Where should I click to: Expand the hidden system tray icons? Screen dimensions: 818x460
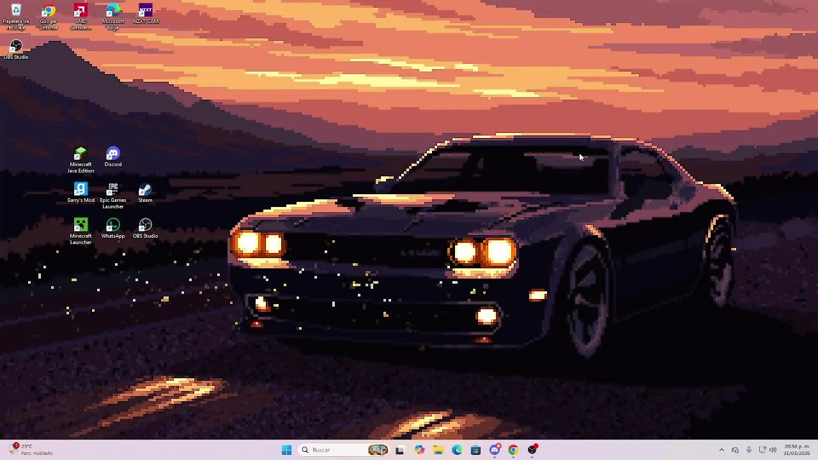coord(722,450)
